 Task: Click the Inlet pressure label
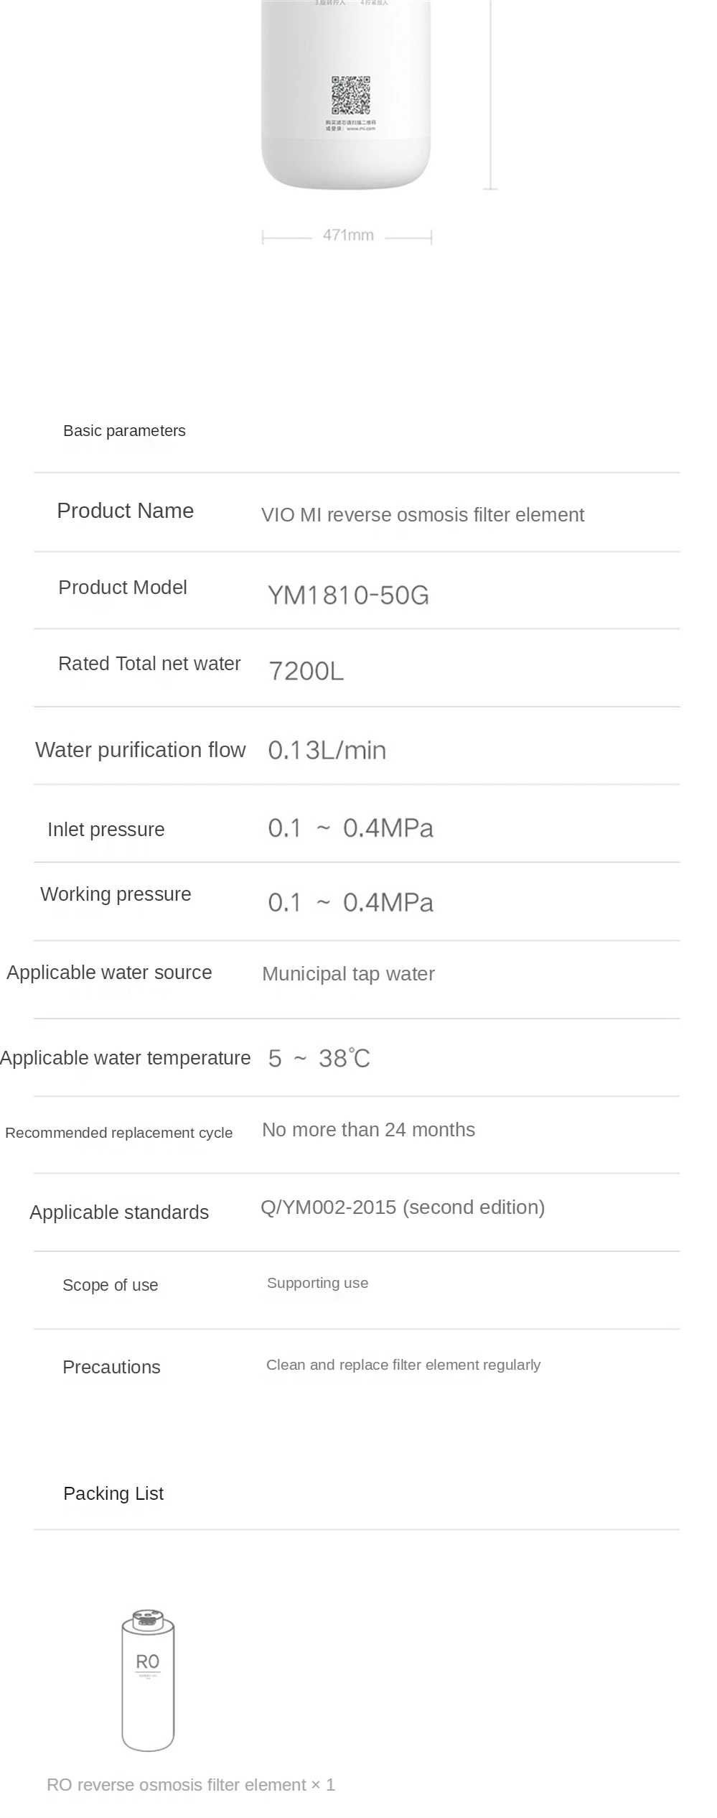pos(106,830)
